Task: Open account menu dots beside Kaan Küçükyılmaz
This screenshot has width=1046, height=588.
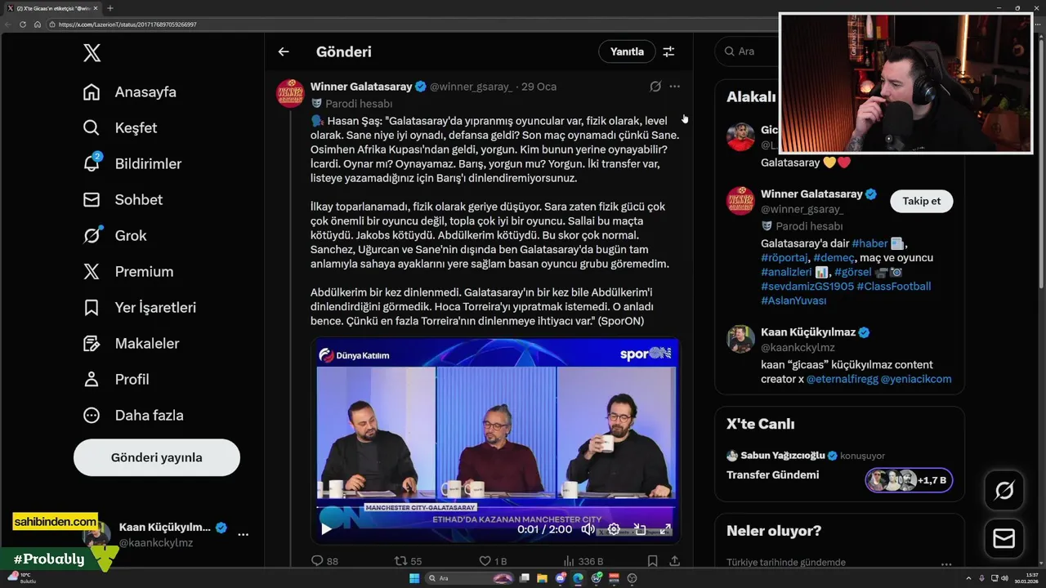Action: pos(243,535)
